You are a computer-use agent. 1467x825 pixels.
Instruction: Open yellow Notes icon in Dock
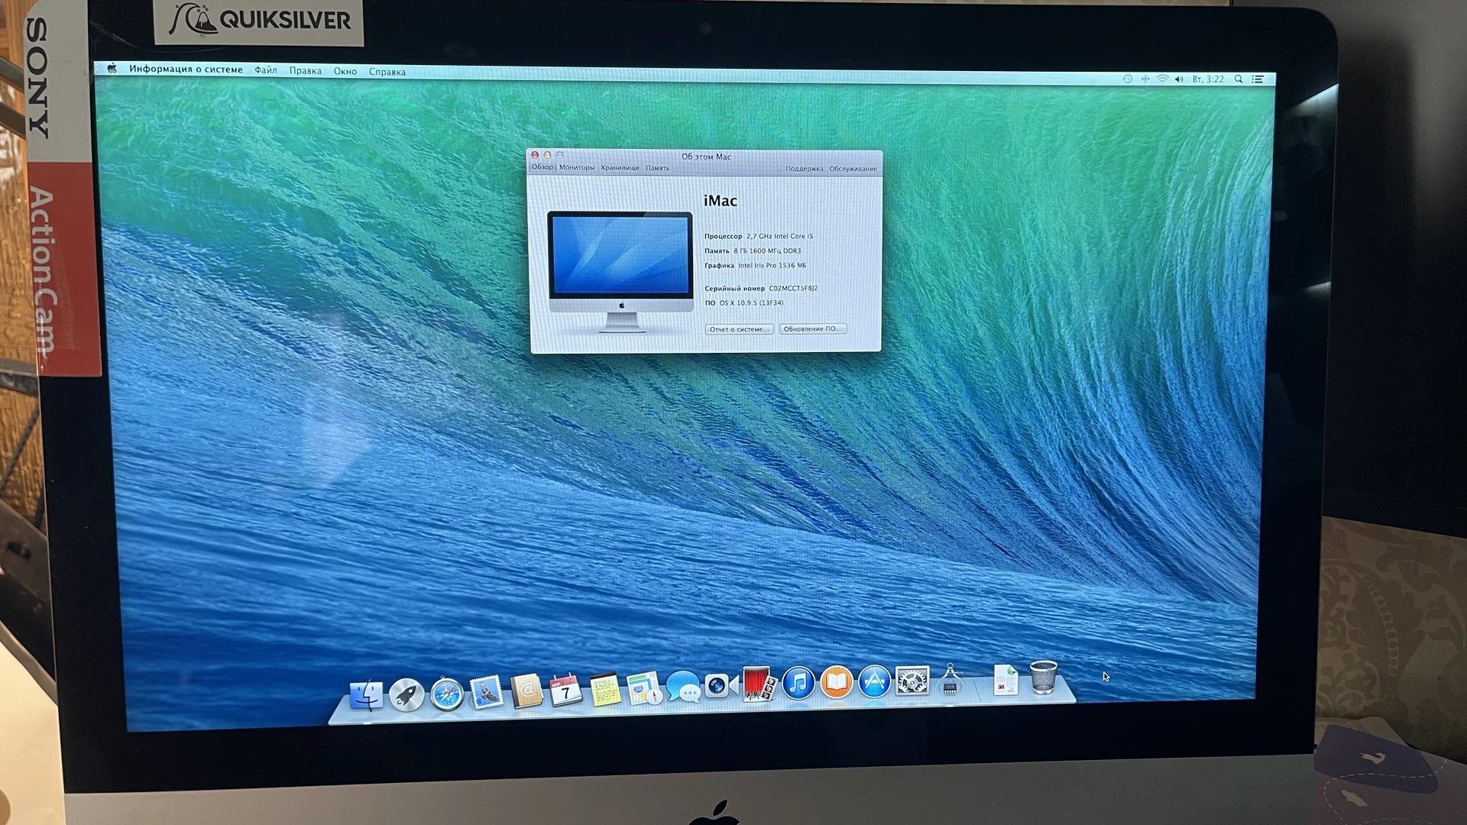pos(605,690)
